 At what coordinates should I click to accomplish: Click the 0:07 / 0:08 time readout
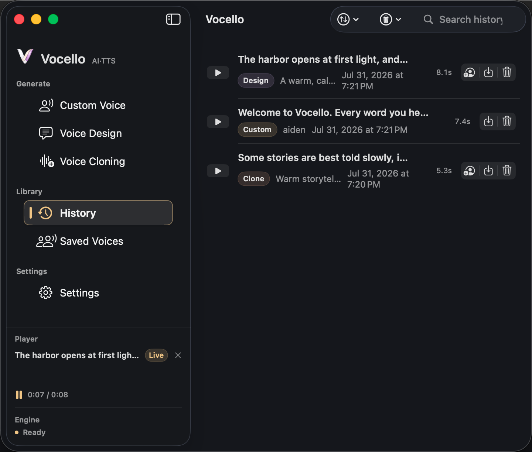pyautogui.click(x=48, y=395)
